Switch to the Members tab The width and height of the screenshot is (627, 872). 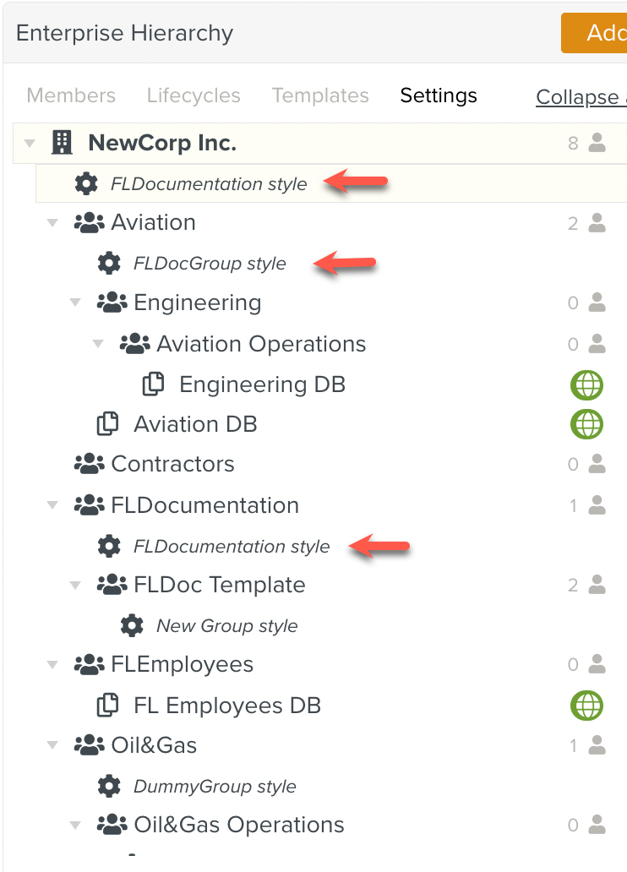click(x=71, y=95)
